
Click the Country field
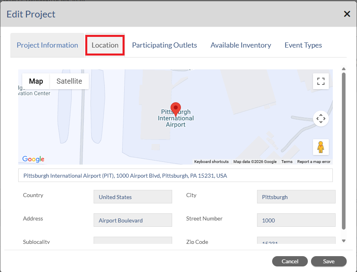[133, 197]
